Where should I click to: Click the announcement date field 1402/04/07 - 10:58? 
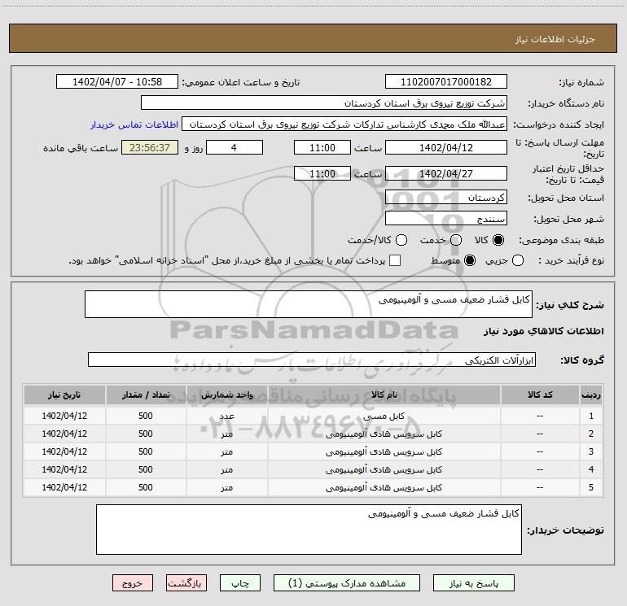117,81
